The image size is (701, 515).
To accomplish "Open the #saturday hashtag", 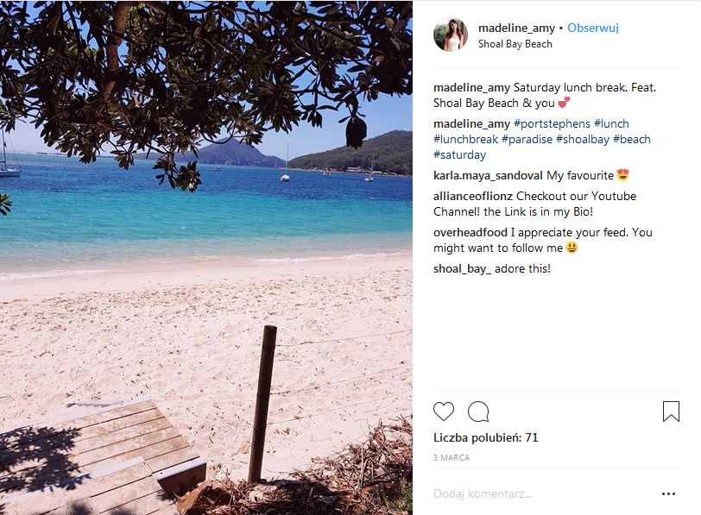I will click(459, 155).
